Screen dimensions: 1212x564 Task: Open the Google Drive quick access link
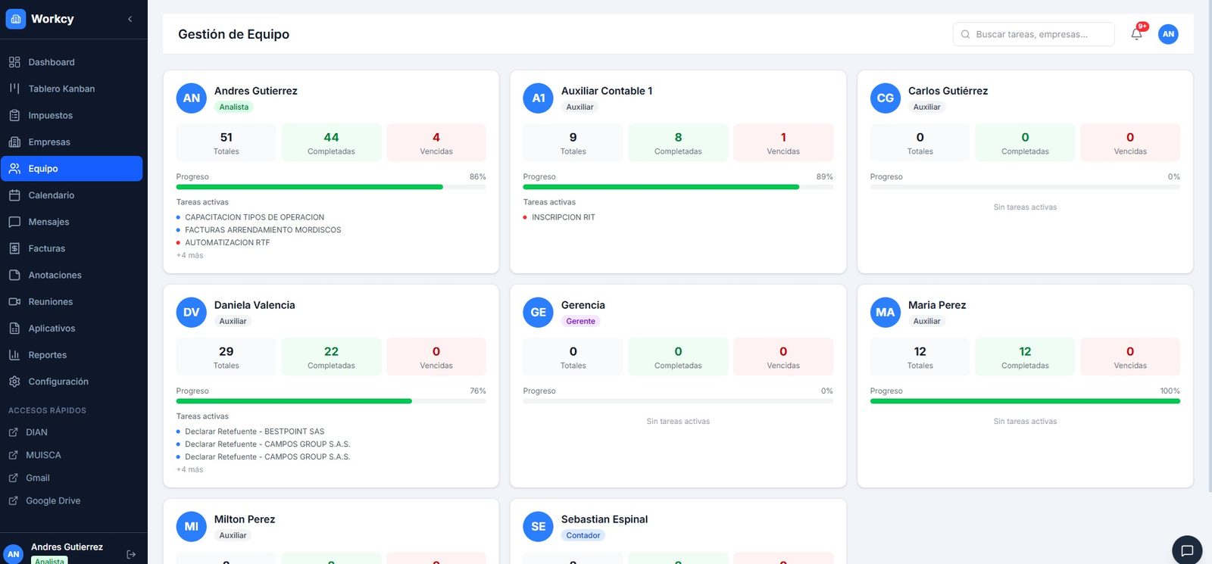53,500
